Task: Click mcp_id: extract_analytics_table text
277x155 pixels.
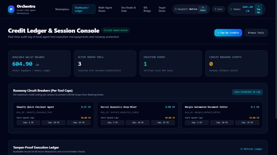Action: pos(120,112)
